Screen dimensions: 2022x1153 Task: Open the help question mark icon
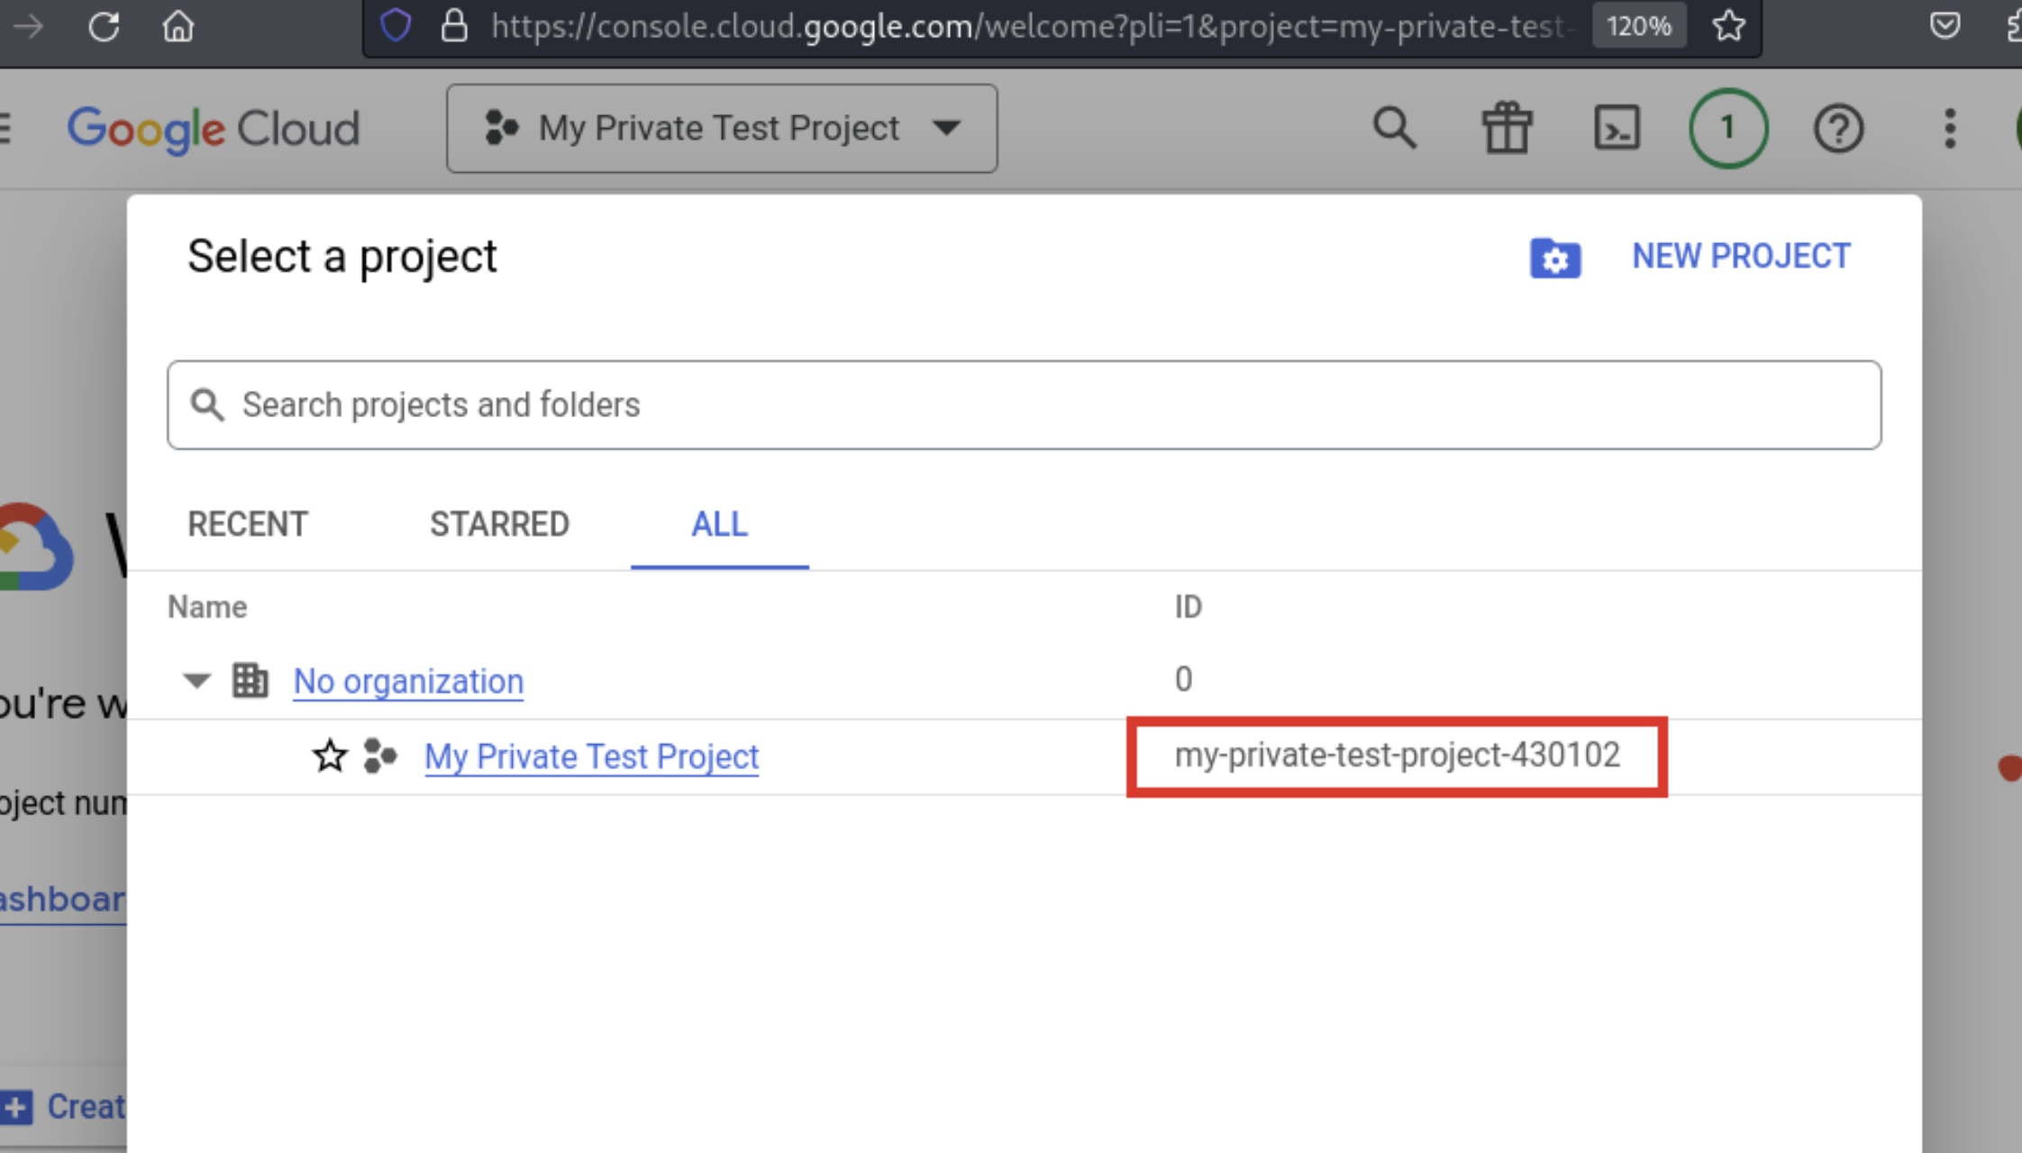coord(1838,128)
